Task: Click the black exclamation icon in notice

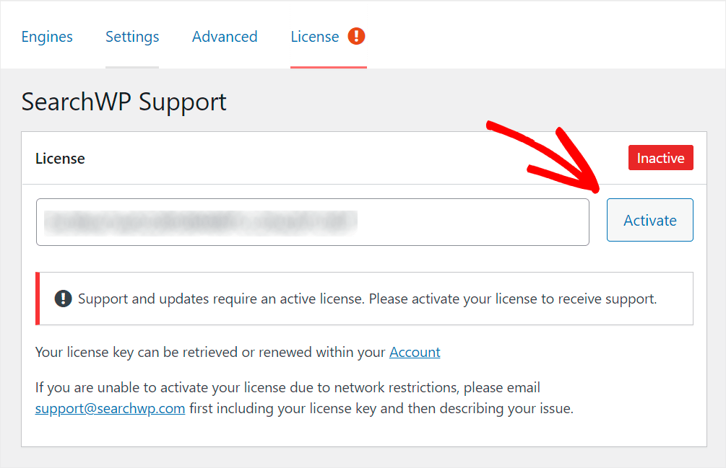Action: coord(63,299)
